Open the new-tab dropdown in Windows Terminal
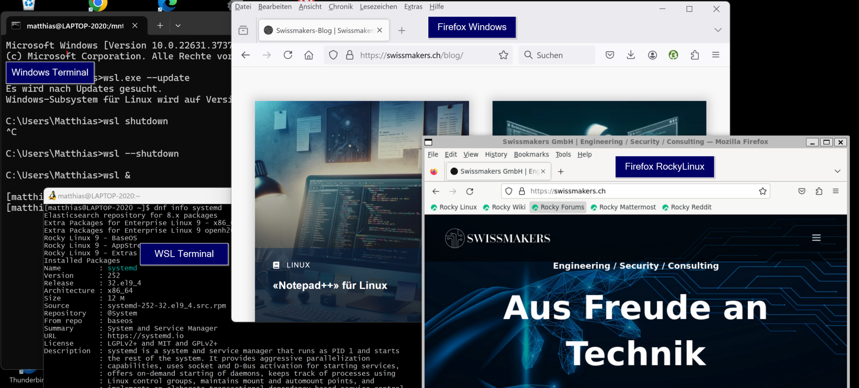This screenshot has height=388, width=859. click(178, 25)
